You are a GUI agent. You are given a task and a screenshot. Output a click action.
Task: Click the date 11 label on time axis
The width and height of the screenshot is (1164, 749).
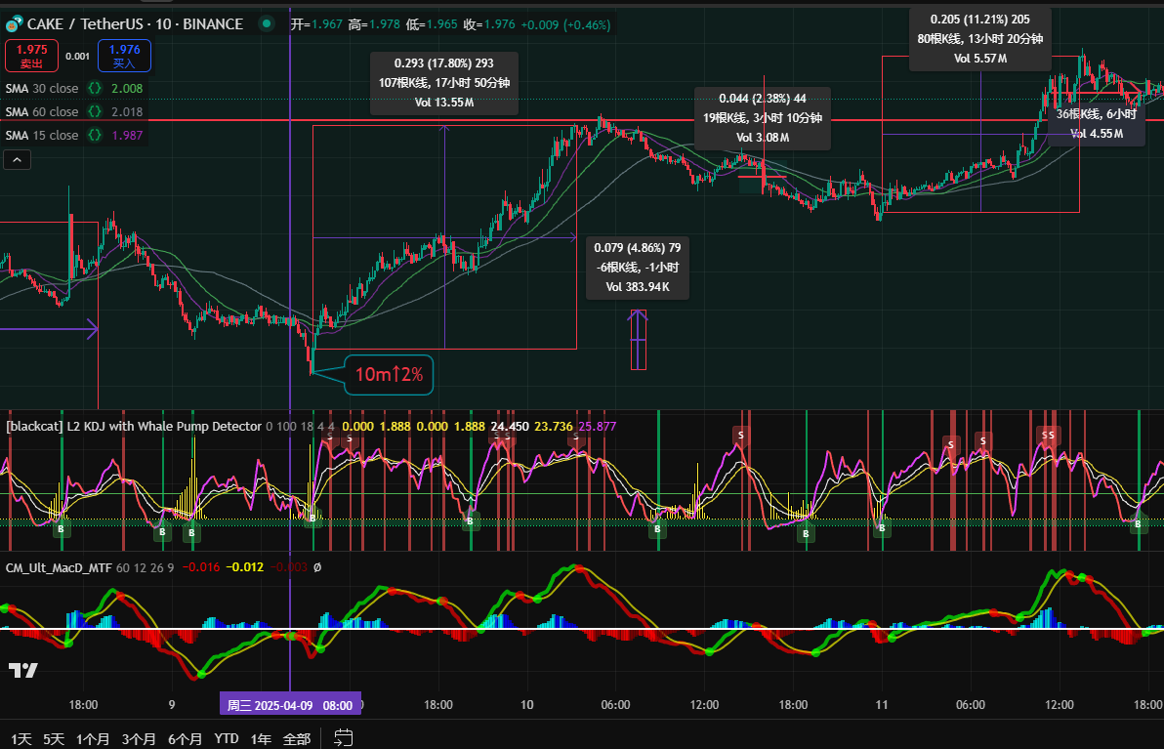point(882,704)
